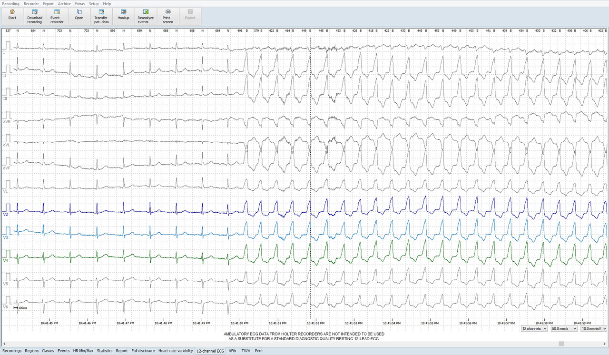Run Reanalyze events from the toolbar
The image size is (609, 355).
point(146,16)
